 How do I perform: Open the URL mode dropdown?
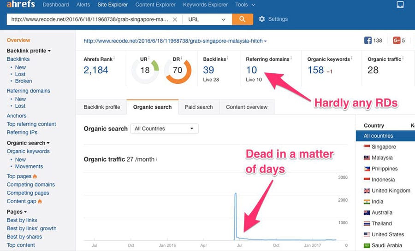pyautogui.click(x=207, y=19)
